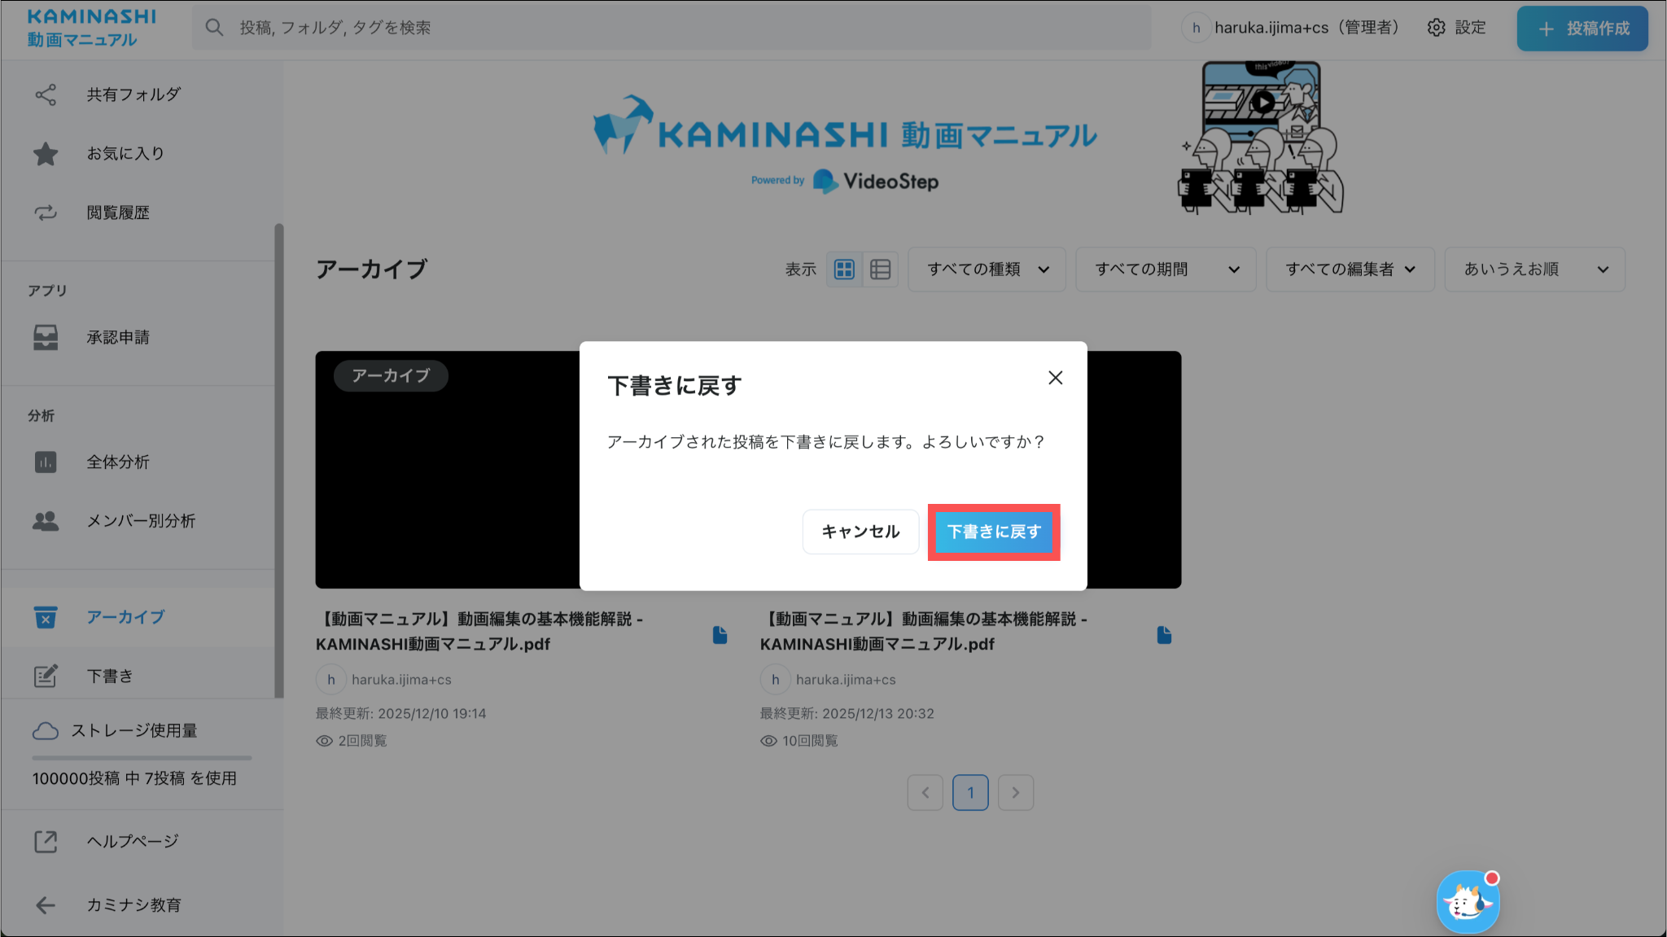Click the 共有フォルダ share icon
The width and height of the screenshot is (1667, 937).
[46, 94]
